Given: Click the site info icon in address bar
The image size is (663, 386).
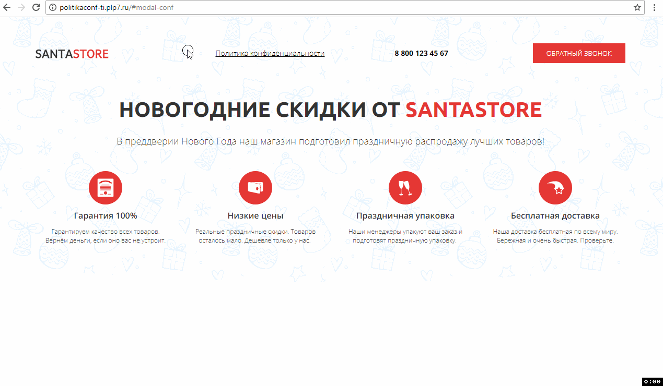Looking at the screenshot, I should pyautogui.click(x=53, y=8).
